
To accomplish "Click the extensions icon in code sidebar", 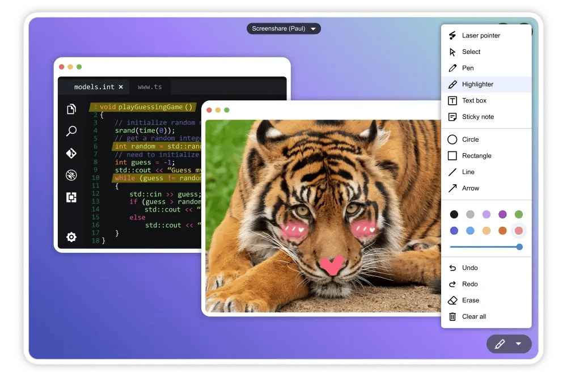I will coord(71,197).
